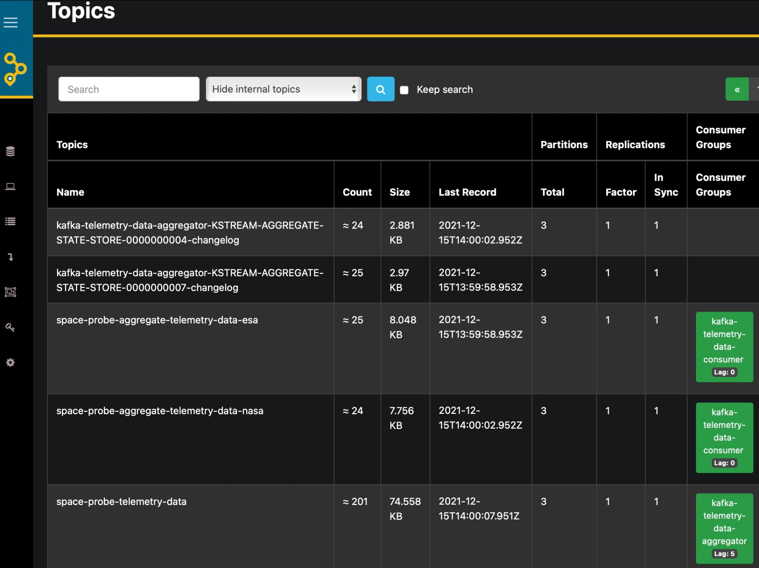Viewport: 759px width, 568px height.
Task: Open the space-probe-telemetry-data topic row
Action: [x=122, y=502]
